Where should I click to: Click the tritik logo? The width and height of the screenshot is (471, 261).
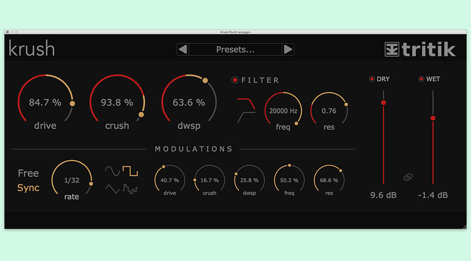(420, 49)
